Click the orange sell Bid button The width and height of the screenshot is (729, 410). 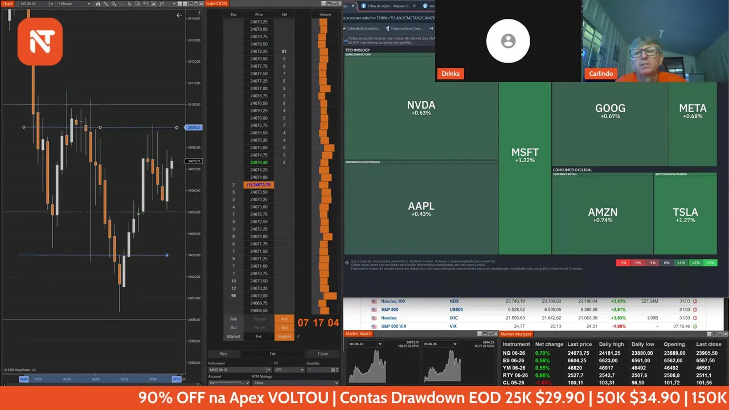[284, 327]
